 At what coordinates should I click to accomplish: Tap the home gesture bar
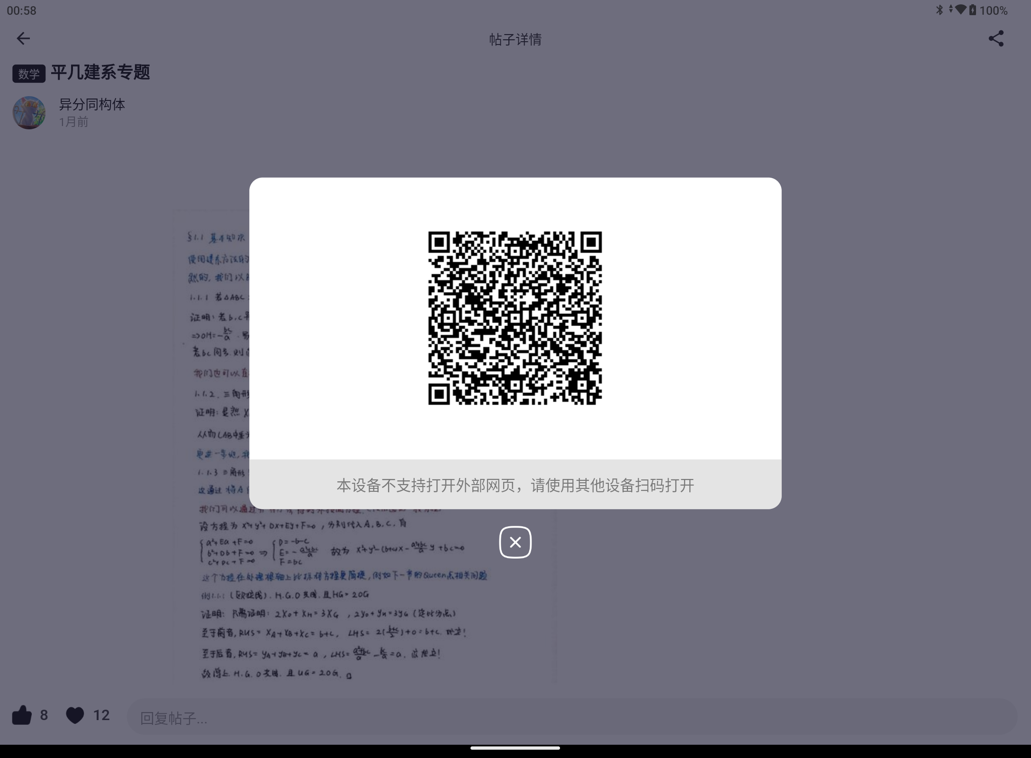[515, 748]
